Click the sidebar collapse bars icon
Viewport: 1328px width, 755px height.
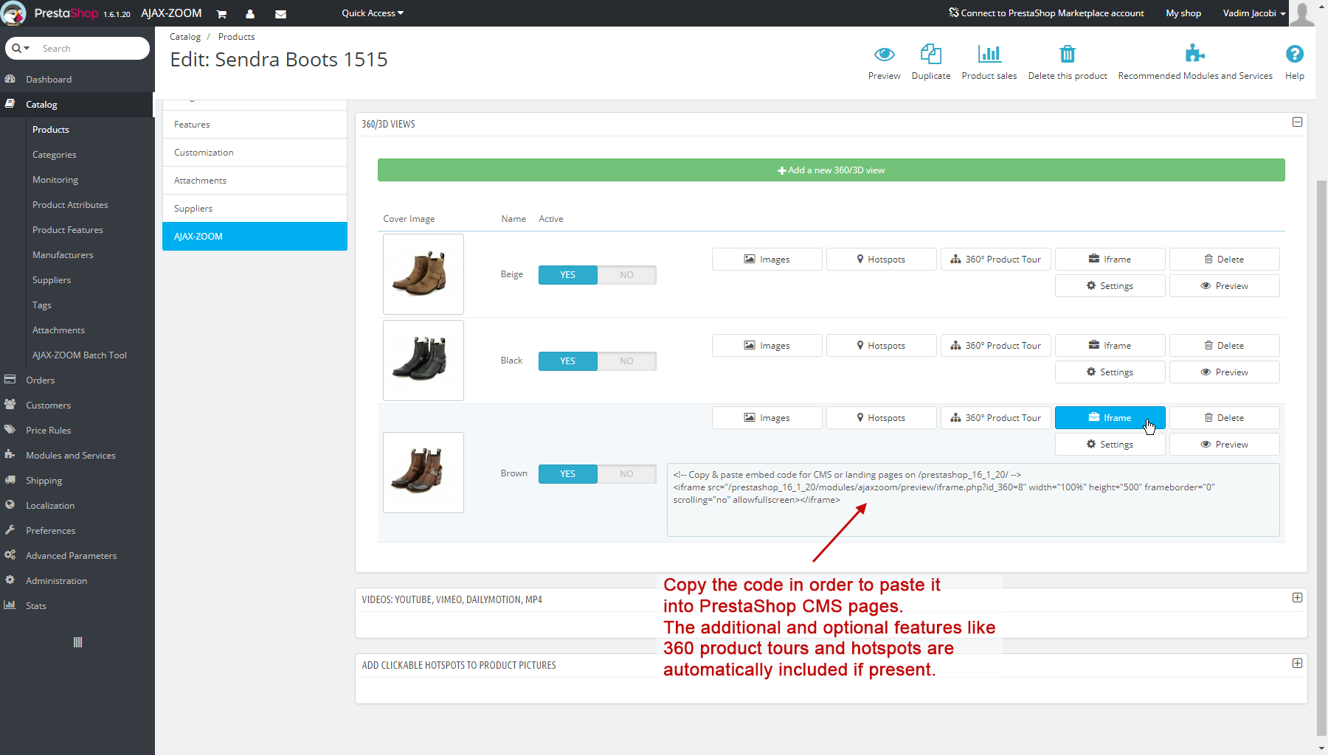click(77, 642)
